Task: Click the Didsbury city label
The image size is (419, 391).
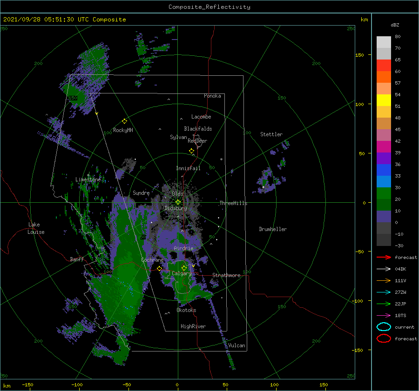Action: click(x=176, y=208)
